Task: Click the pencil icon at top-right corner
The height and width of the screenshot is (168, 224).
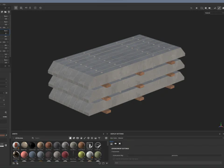Action: [219, 8]
